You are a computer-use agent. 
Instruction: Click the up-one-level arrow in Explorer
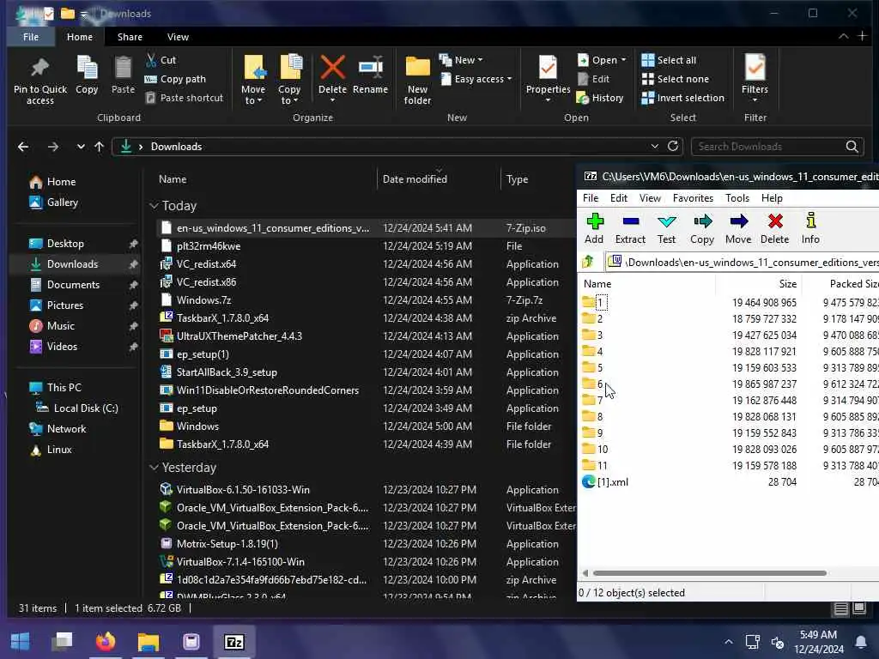pyautogui.click(x=100, y=147)
